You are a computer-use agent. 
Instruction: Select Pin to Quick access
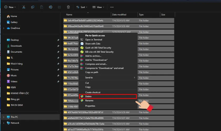point(95,35)
